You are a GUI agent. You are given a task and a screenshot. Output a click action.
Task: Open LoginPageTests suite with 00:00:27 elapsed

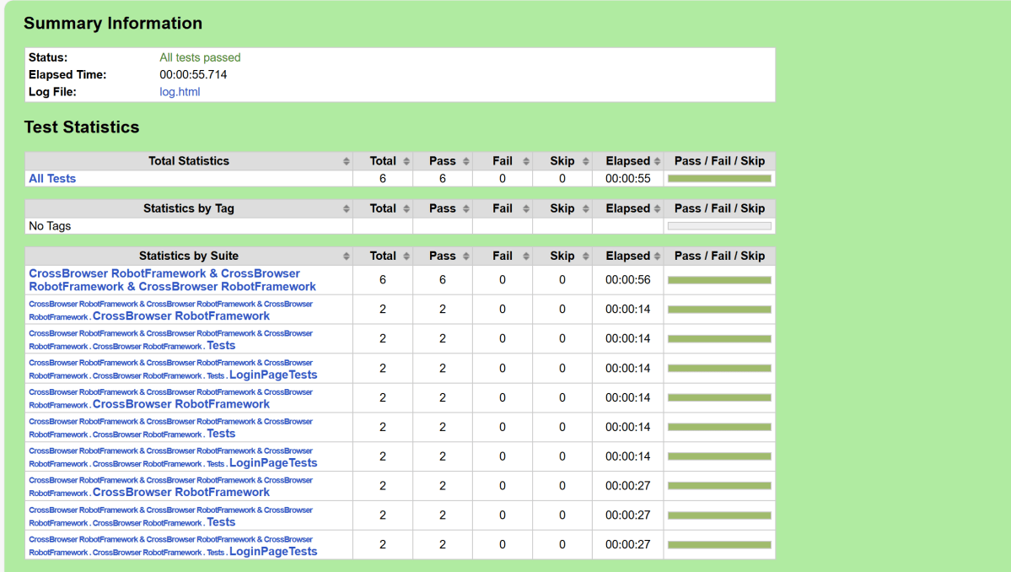[273, 552]
